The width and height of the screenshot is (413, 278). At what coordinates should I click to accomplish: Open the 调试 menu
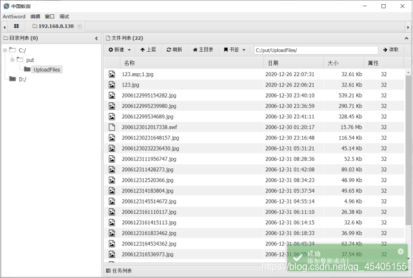pos(64,17)
